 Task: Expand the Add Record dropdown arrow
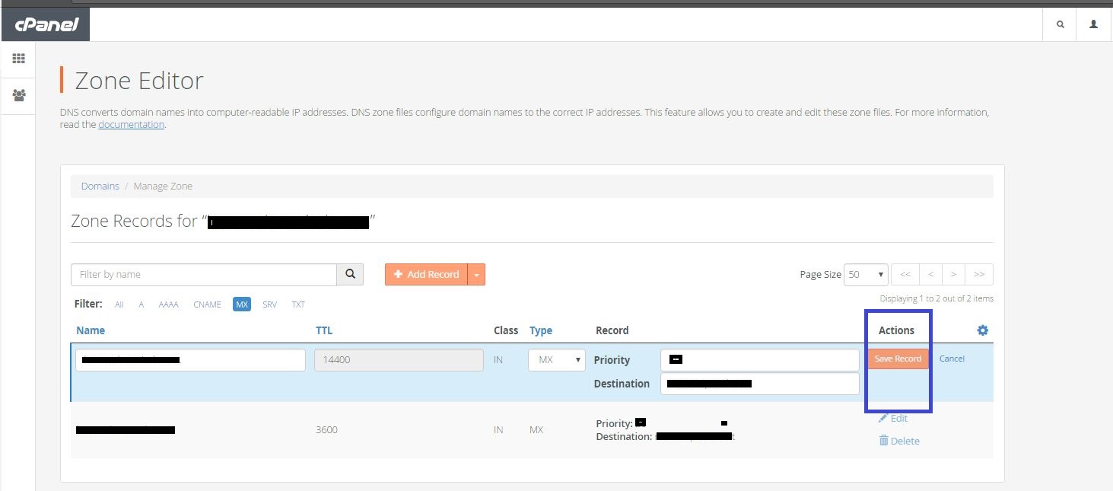476,274
